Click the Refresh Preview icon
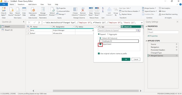This screenshot has width=182, height=95. [x=52, y=9]
